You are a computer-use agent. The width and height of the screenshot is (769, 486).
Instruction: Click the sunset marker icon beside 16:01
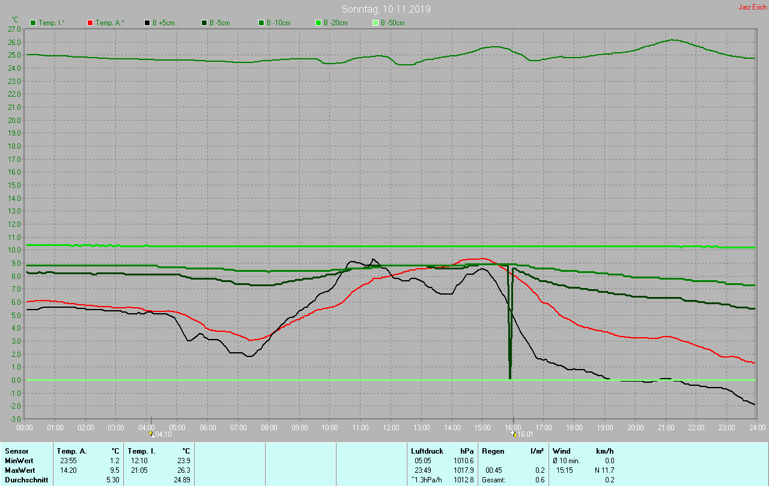point(513,433)
